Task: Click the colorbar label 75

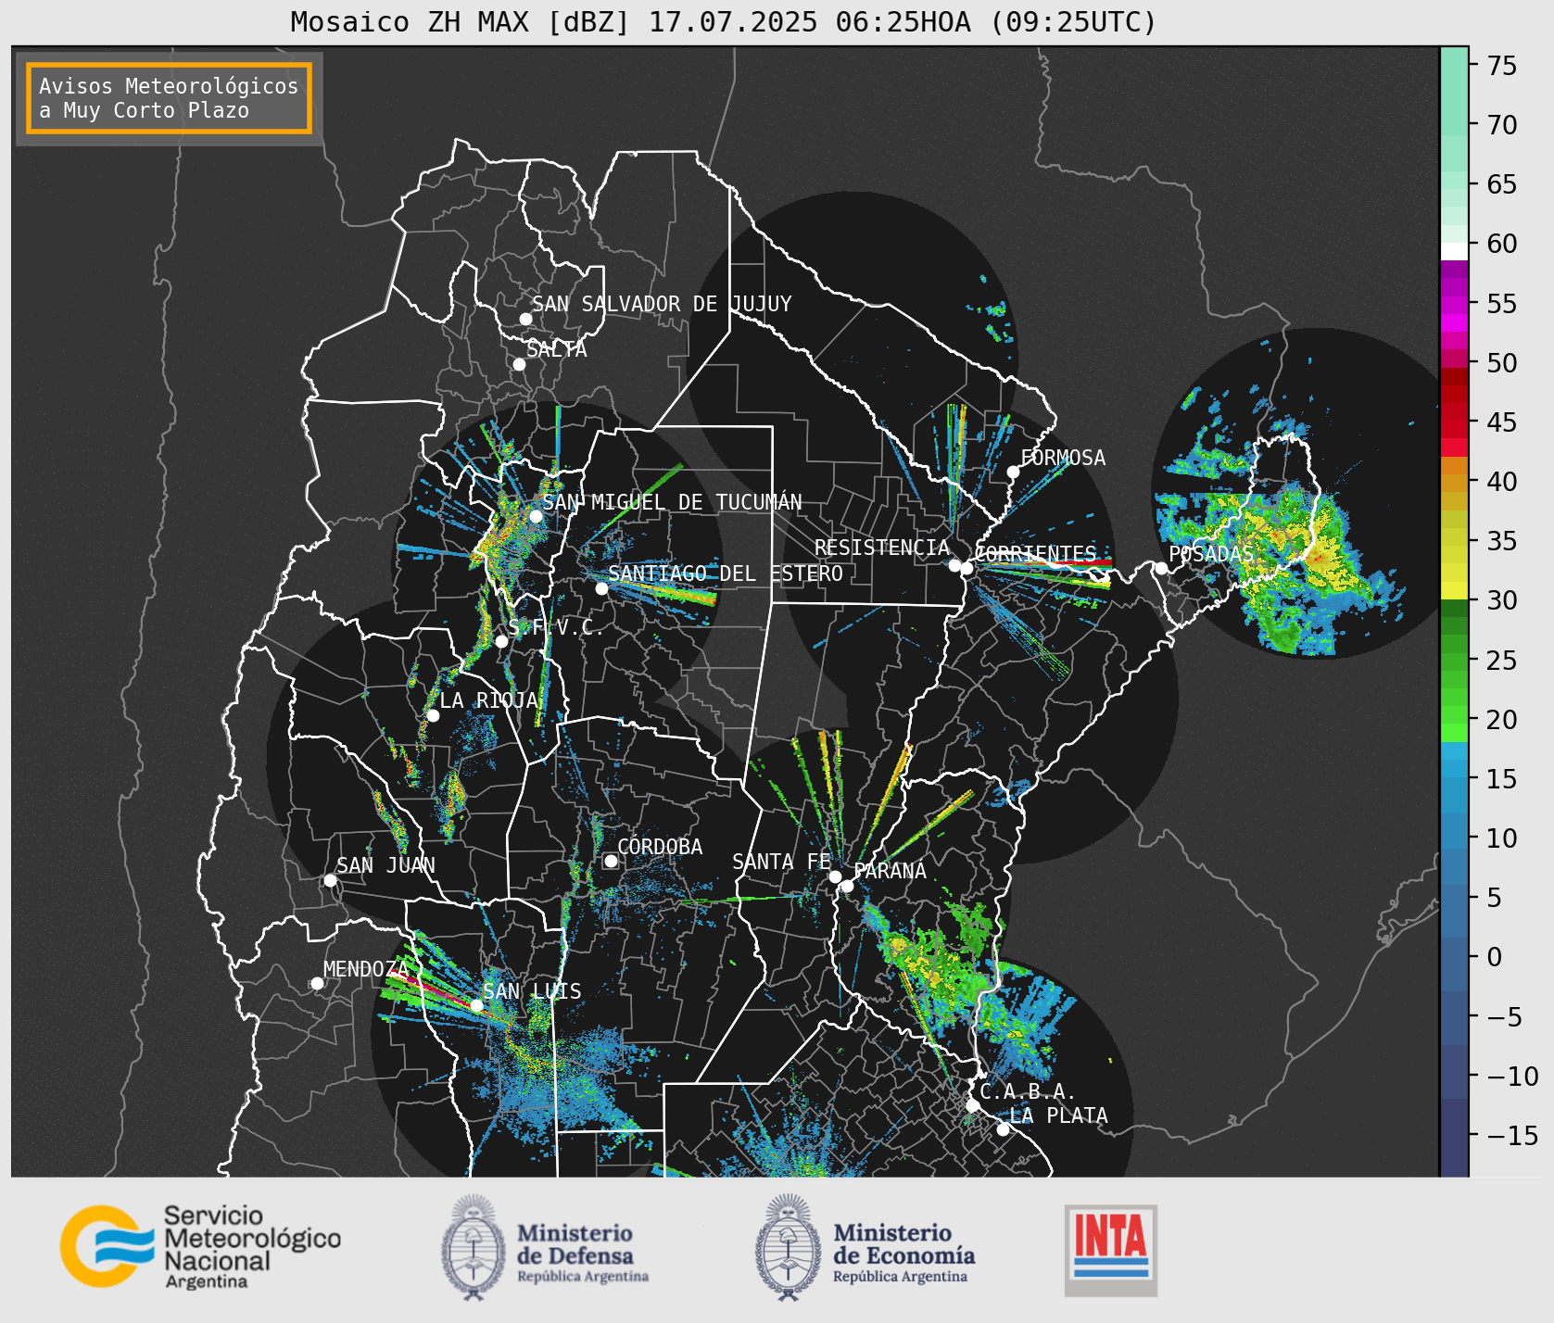Action: click(1502, 66)
